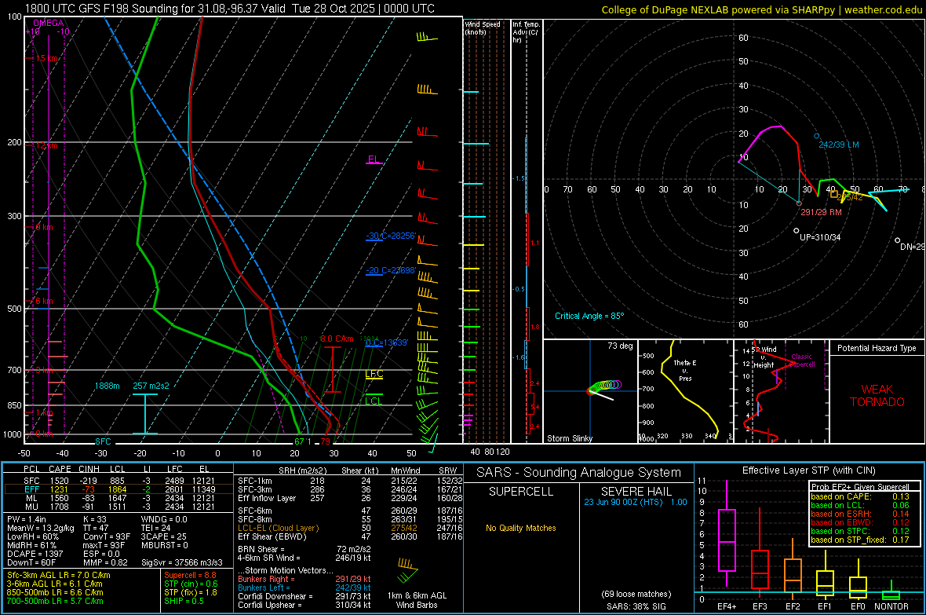Click the Storm Slinky panel label
Image resolution: width=926 pixels, height=615 pixels.
coord(569,438)
